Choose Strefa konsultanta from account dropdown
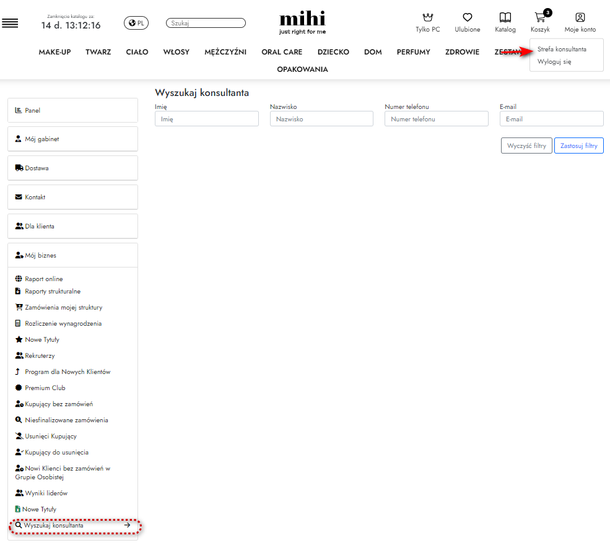610x548 pixels. click(x=562, y=49)
